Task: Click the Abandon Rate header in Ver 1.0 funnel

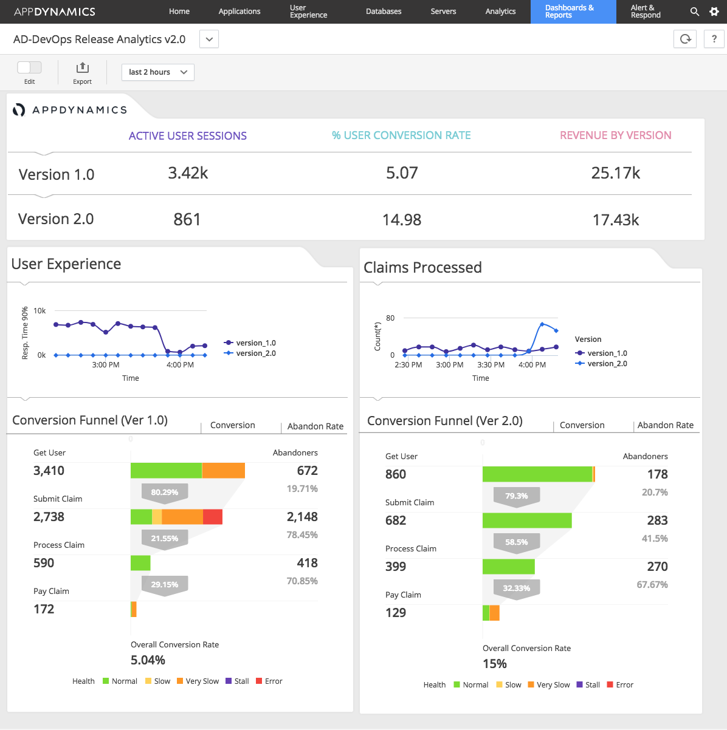Action: [315, 426]
